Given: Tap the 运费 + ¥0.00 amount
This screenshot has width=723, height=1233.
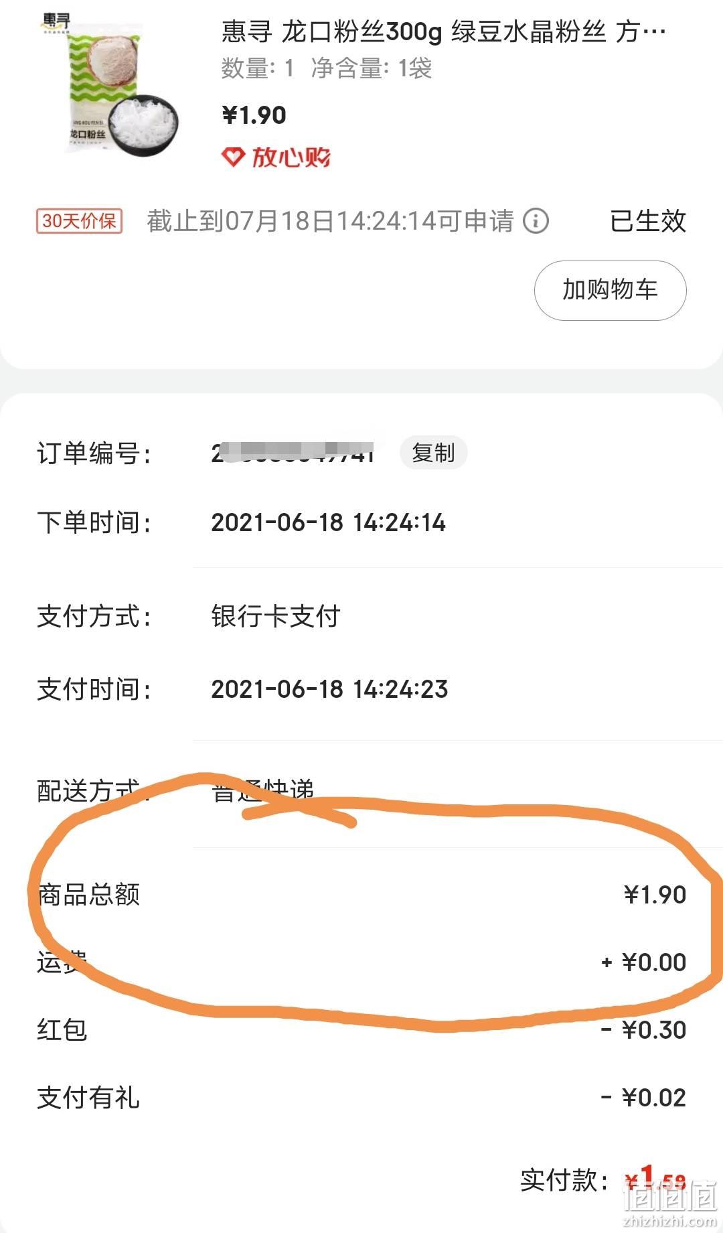Looking at the screenshot, I should point(644,962).
